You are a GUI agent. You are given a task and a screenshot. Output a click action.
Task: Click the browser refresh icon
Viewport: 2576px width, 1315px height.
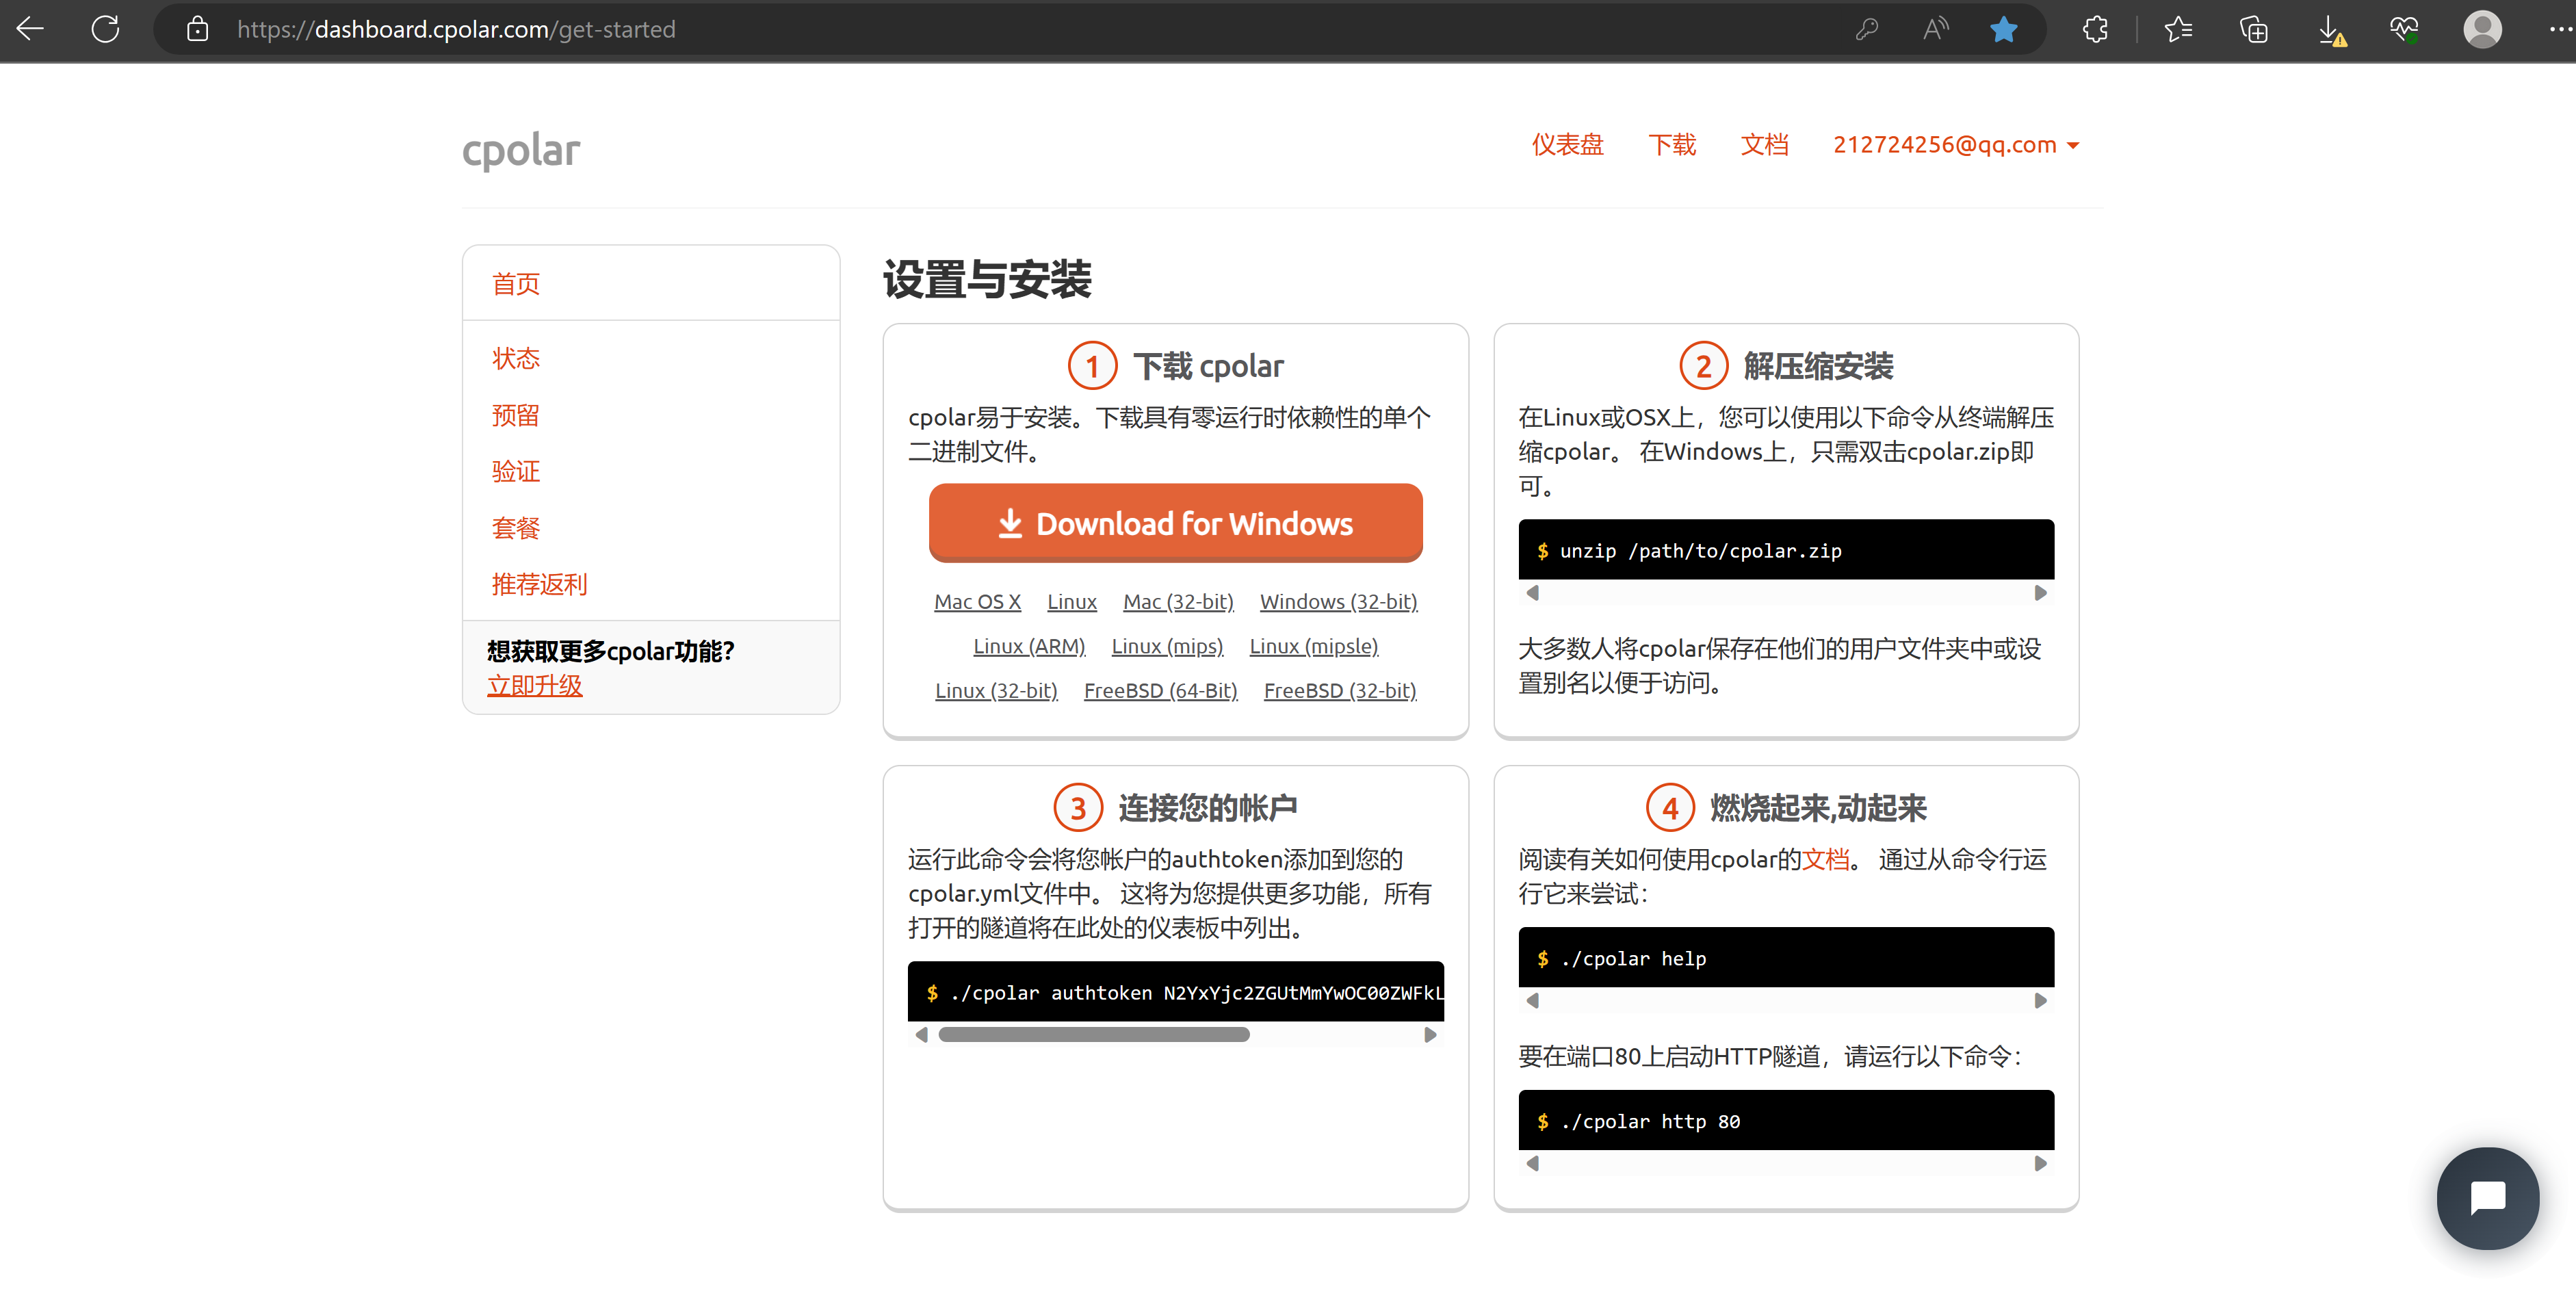tap(105, 29)
